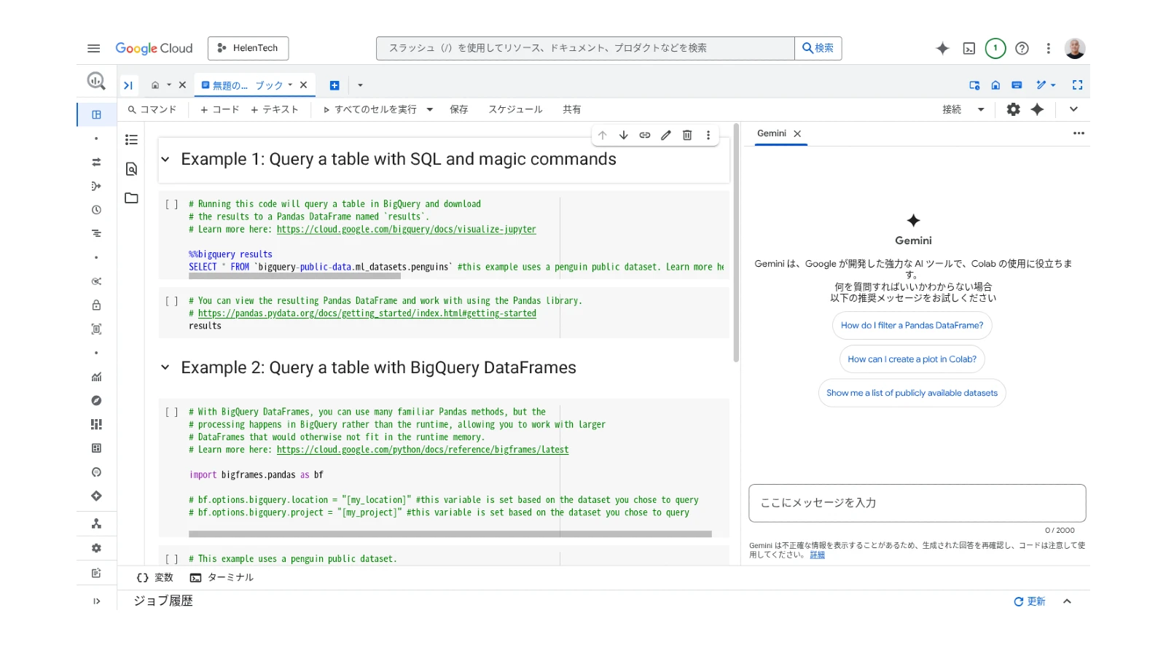
Task: Edit cell with pencil icon
Action: (666, 135)
